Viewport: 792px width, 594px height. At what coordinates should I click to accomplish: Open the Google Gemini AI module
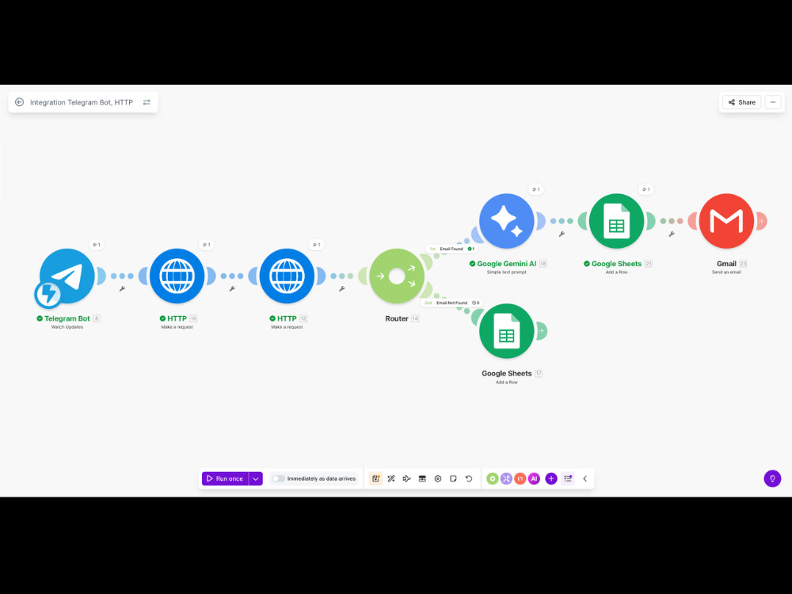pyautogui.click(x=507, y=221)
